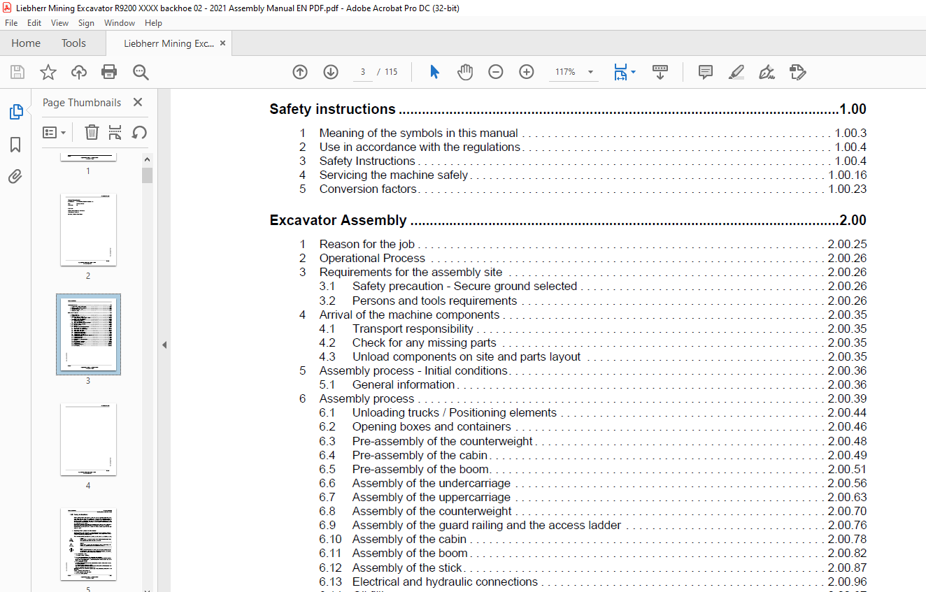The height and width of the screenshot is (592, 926).
Task: Click the page number input field
Action: pyautogui.click(x=363, y=72)
